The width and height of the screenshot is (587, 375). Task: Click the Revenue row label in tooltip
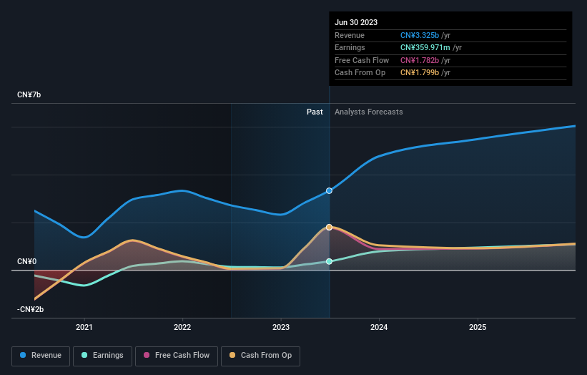click(350, 35)
